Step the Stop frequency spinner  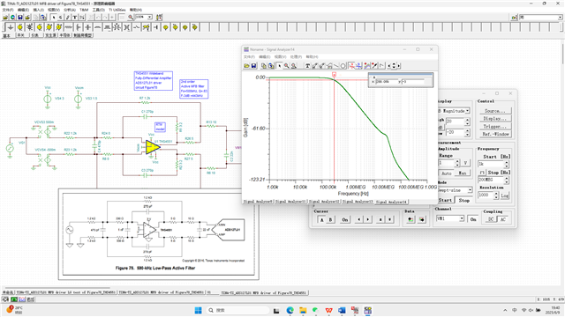coord(506,180)
